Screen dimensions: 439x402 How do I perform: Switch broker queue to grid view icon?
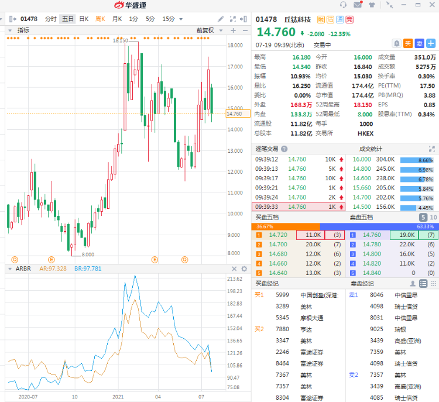[434, 284]
